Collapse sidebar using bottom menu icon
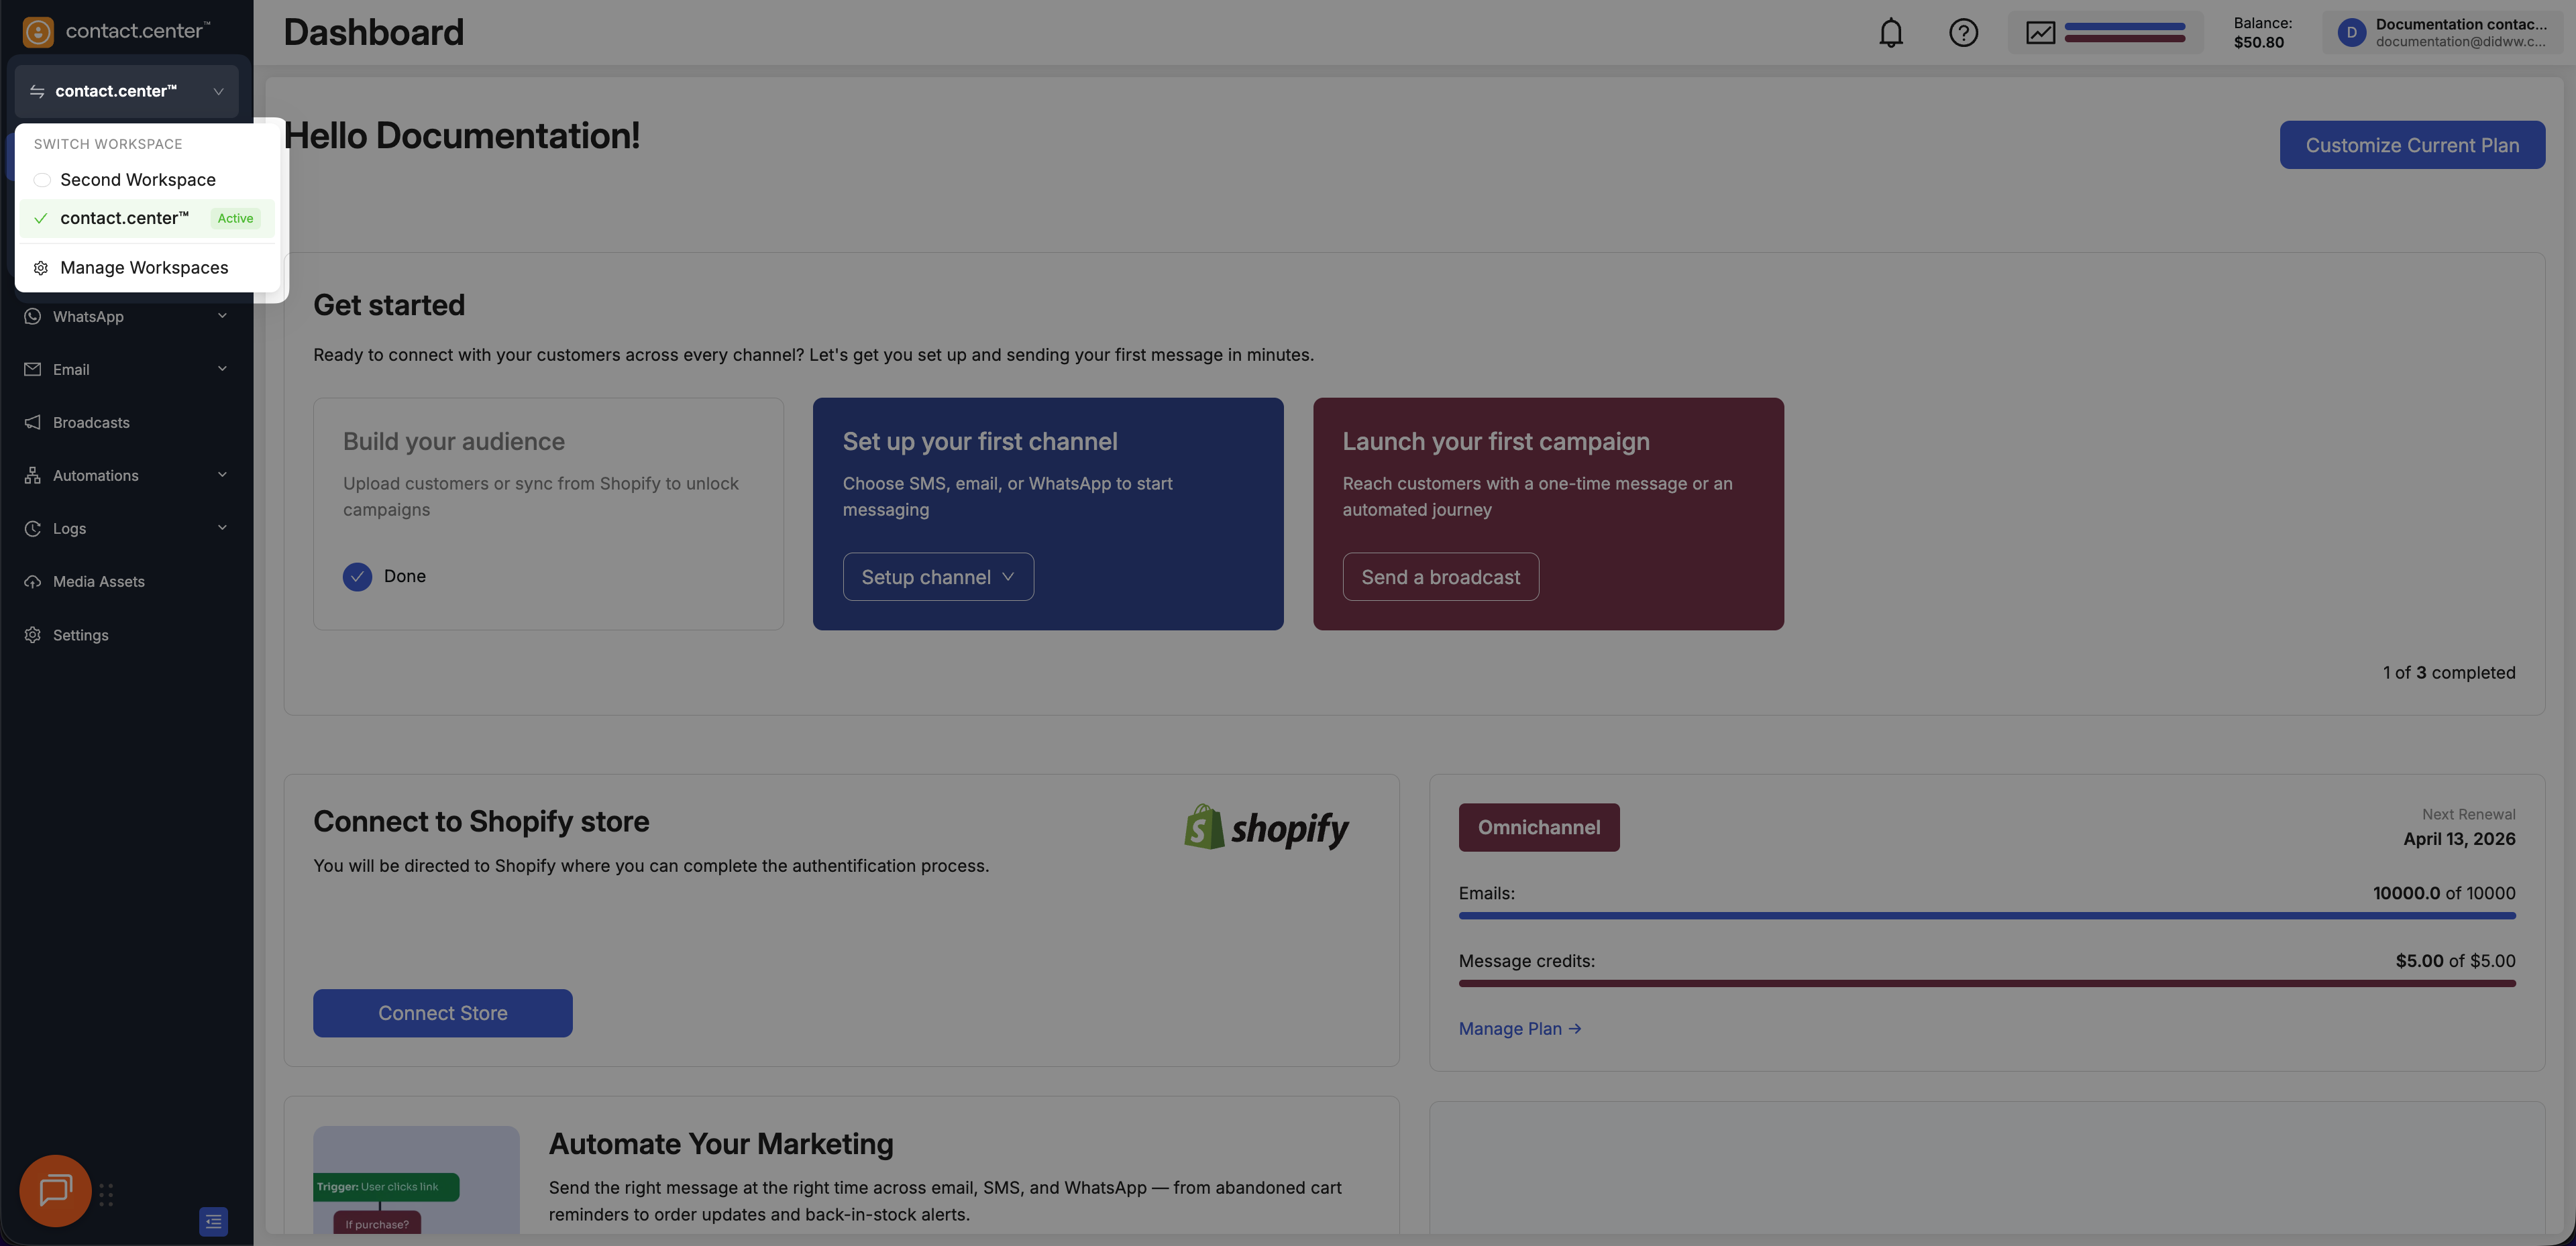2576x1246 pixels. [x=213, y=1221]
